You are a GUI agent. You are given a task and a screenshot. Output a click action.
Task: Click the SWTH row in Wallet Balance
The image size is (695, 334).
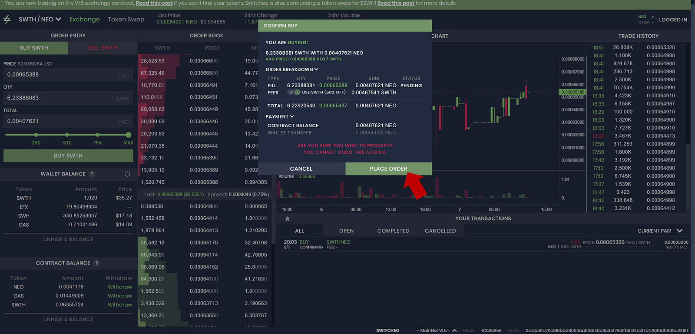point(68,198)
